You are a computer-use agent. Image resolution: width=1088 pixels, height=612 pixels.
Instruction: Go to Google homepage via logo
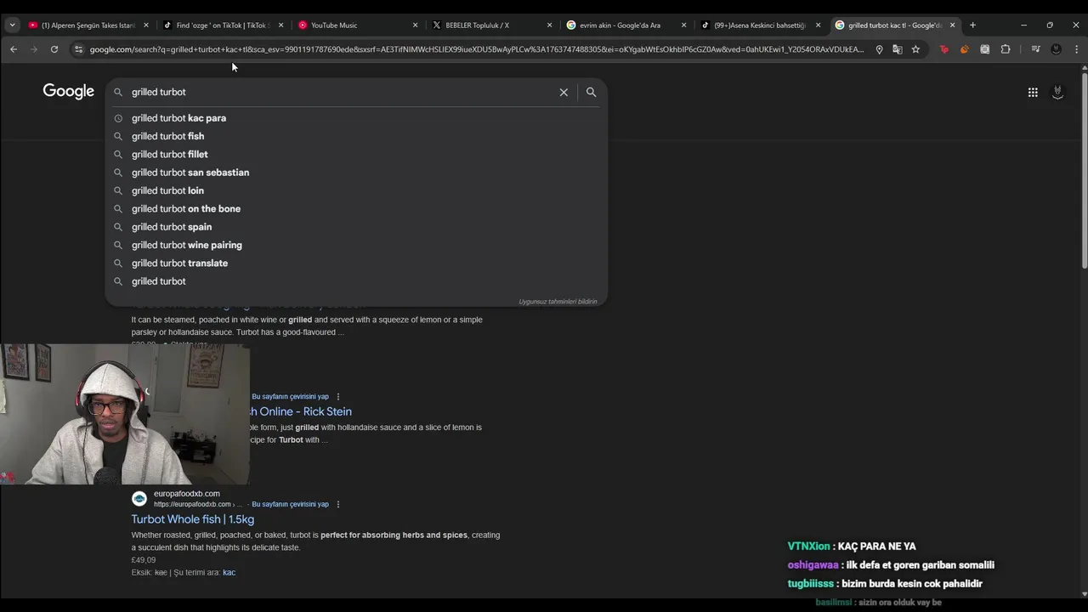tap(68, 92)
